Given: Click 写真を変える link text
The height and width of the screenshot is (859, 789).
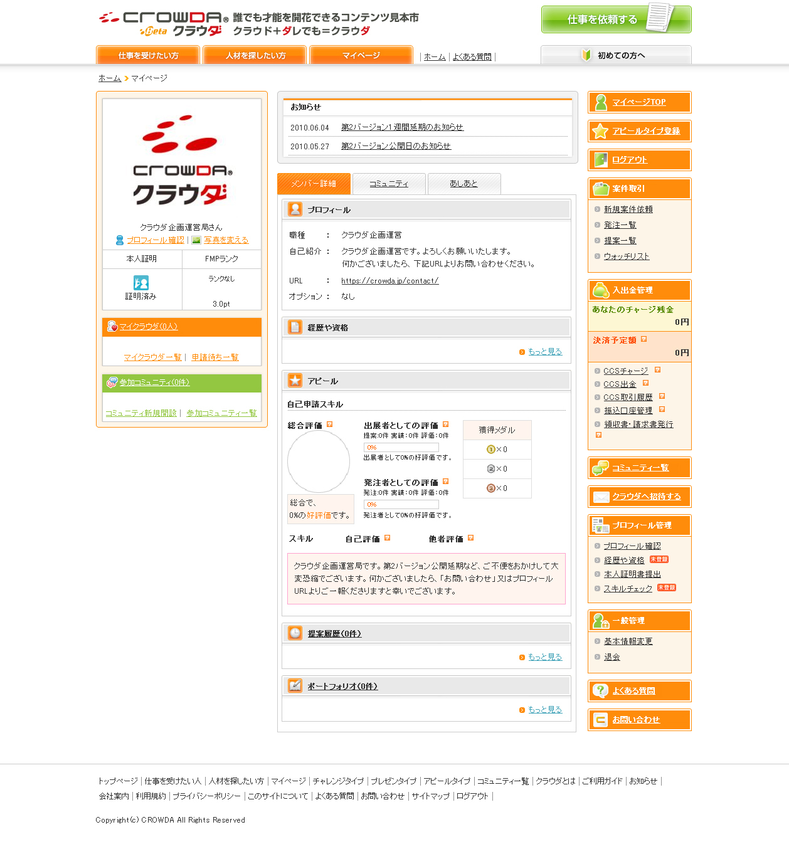Looking at the screenshot, I should [226, 240].
